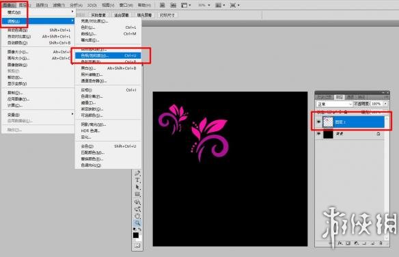Image resolution: width=399 pixels, height=257 pixels.
Task: Toggle lock image pixels
Action: pyautogui.click(x=334, y=111)
